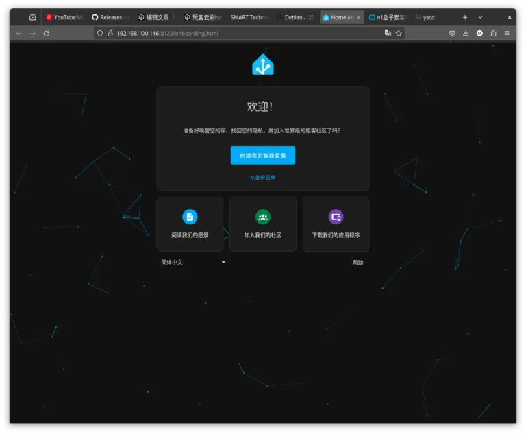Screen dimensions: 526x434
Task: Switch to the YouTube Music tab
Action: pos(65,17)
